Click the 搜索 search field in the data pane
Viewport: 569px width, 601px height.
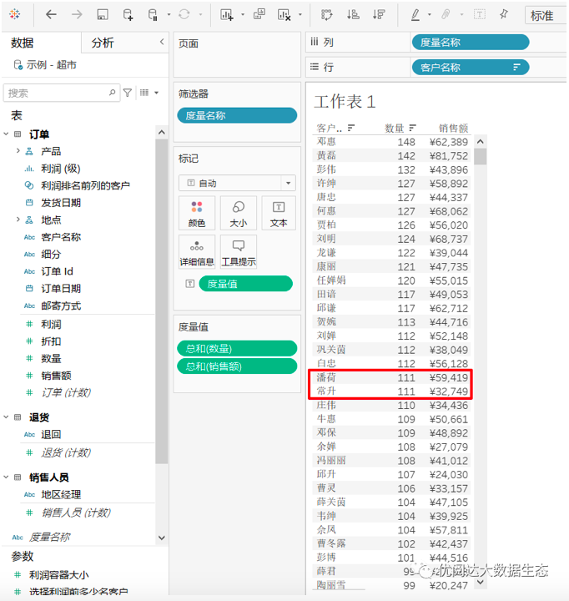tap(57, 93)
